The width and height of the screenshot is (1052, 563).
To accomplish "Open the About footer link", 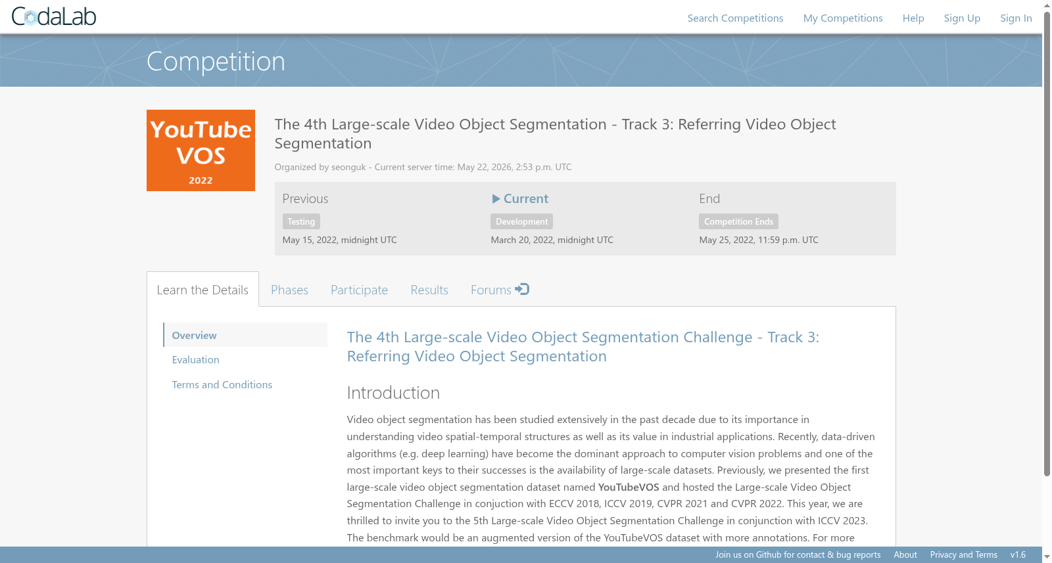I will tap(905, 554).
